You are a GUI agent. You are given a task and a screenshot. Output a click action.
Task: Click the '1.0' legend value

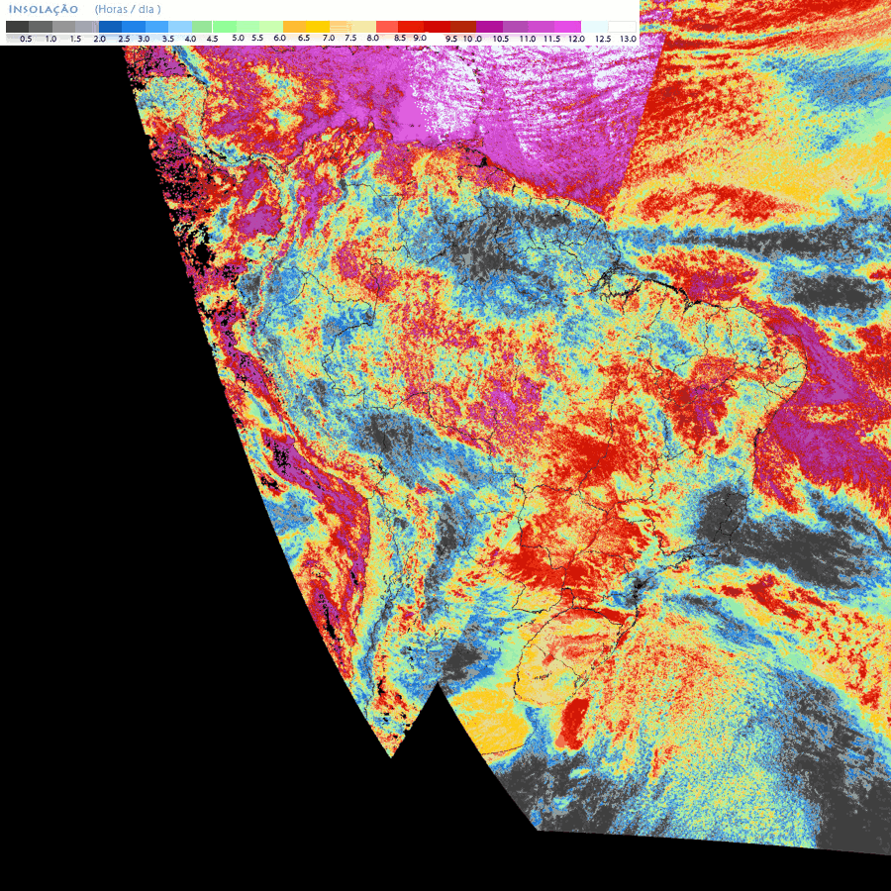click(50, 40)
